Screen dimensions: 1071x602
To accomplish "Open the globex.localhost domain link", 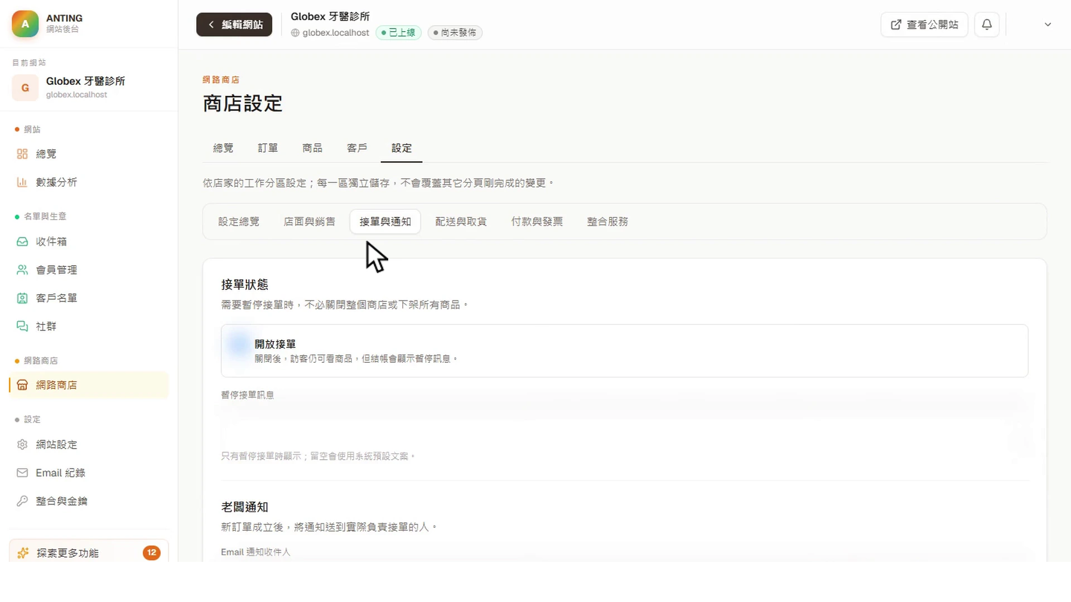I will tap(336, 33).
